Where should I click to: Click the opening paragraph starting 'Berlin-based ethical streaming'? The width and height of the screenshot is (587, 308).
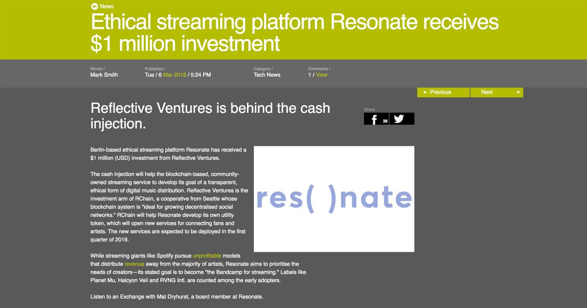[169, 154]
